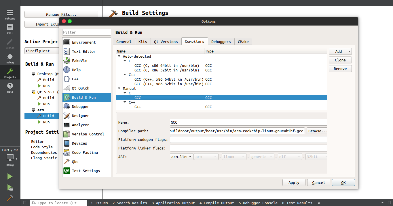The height and width of the screenshot is (206, 393).
Task: Open Debugger options category
Action: tap(87, 106)
